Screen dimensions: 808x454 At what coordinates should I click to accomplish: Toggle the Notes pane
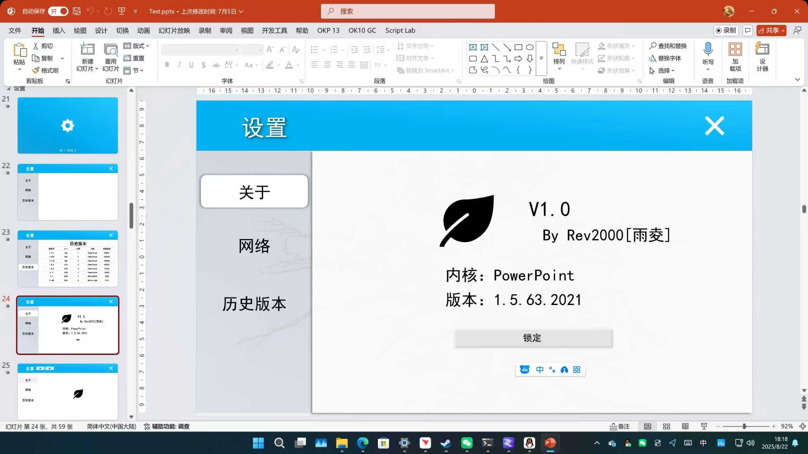point(619,426)
